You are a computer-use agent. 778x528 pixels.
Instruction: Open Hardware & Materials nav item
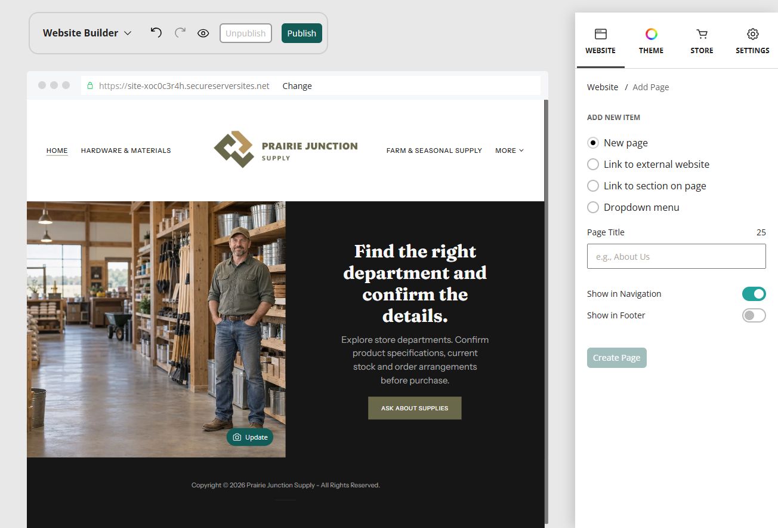(126, 151)
